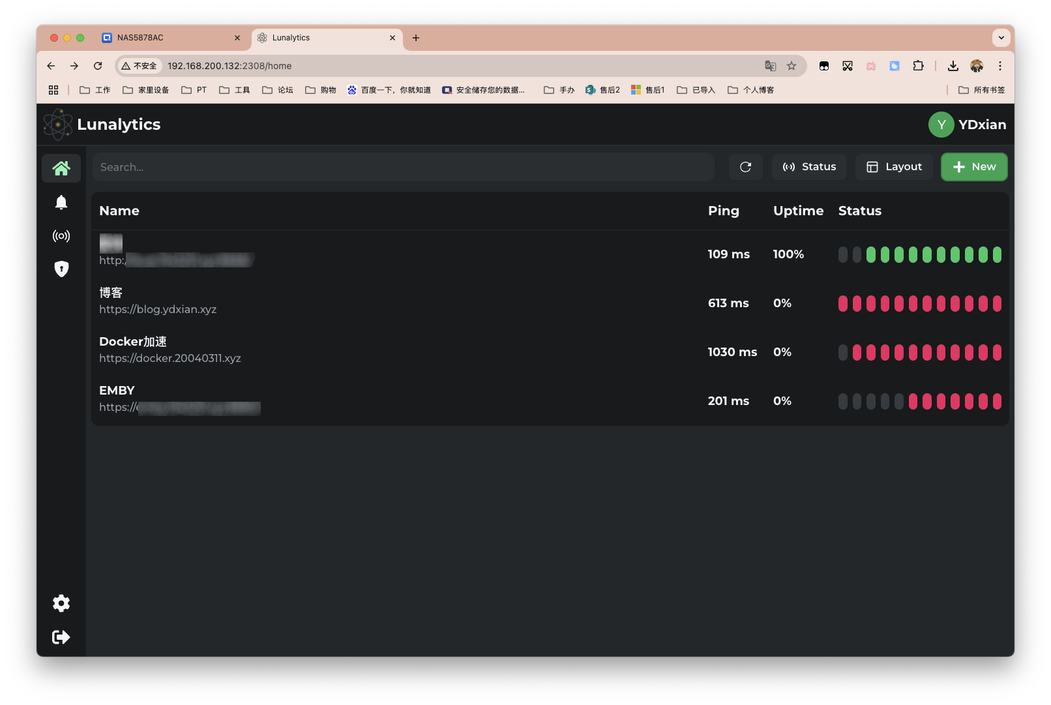
Task: Open the browser extensions puzzle icon
Action: (918, 66)
